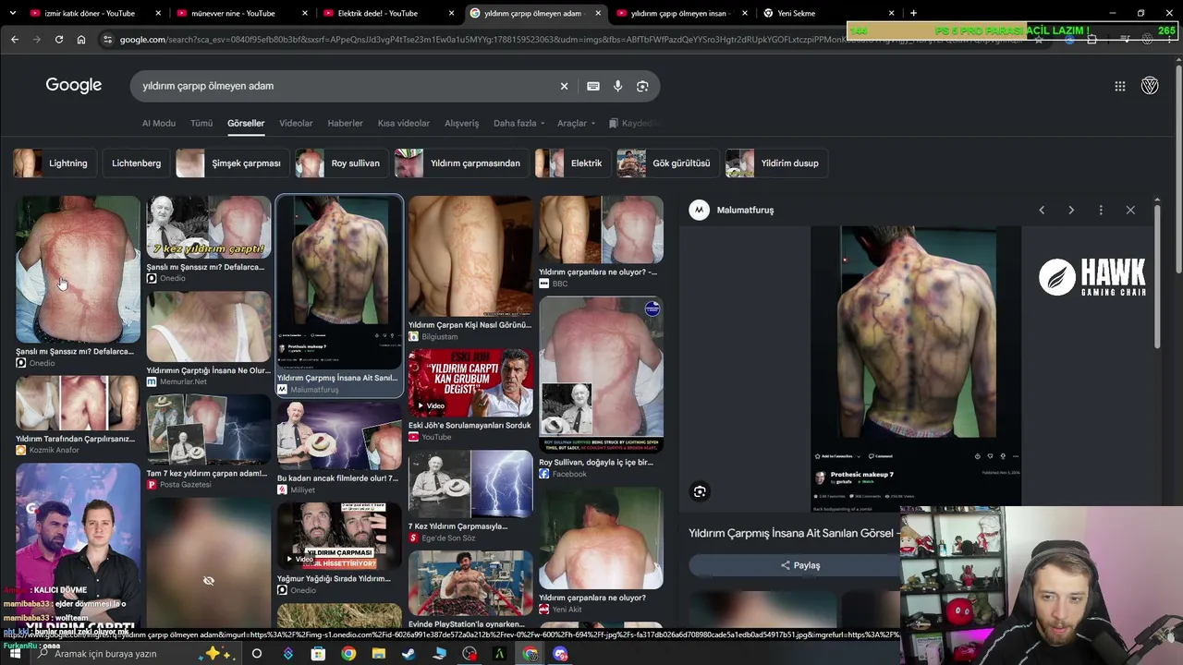Switch to the Tümü results tab
Screen dimensions: 1183x665
pos(201,123)
